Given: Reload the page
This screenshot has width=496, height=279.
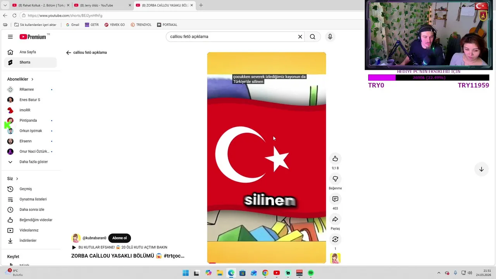Looking at the screenshot, I should pyautogui.click(x=14, y=15).
